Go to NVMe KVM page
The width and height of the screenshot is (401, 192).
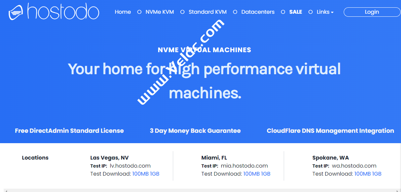tap(159, 12)
